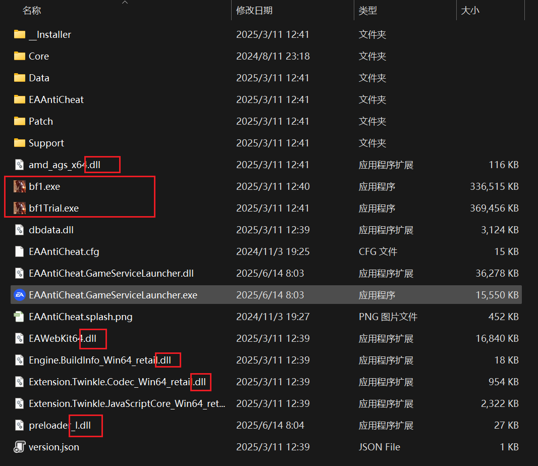The width and height of the screenshot is (538, 466).
Task: Select the file name bf1Trial.exe
Action: click(54, 208)
